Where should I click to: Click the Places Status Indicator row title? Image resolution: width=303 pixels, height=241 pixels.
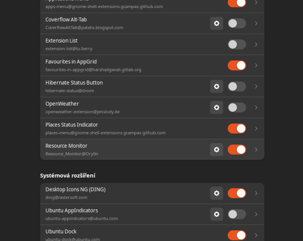click(71, 125)
